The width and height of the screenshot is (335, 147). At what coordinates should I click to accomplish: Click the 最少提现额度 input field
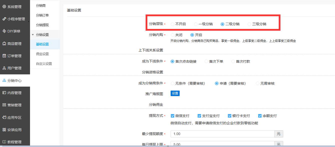[222, 134]
